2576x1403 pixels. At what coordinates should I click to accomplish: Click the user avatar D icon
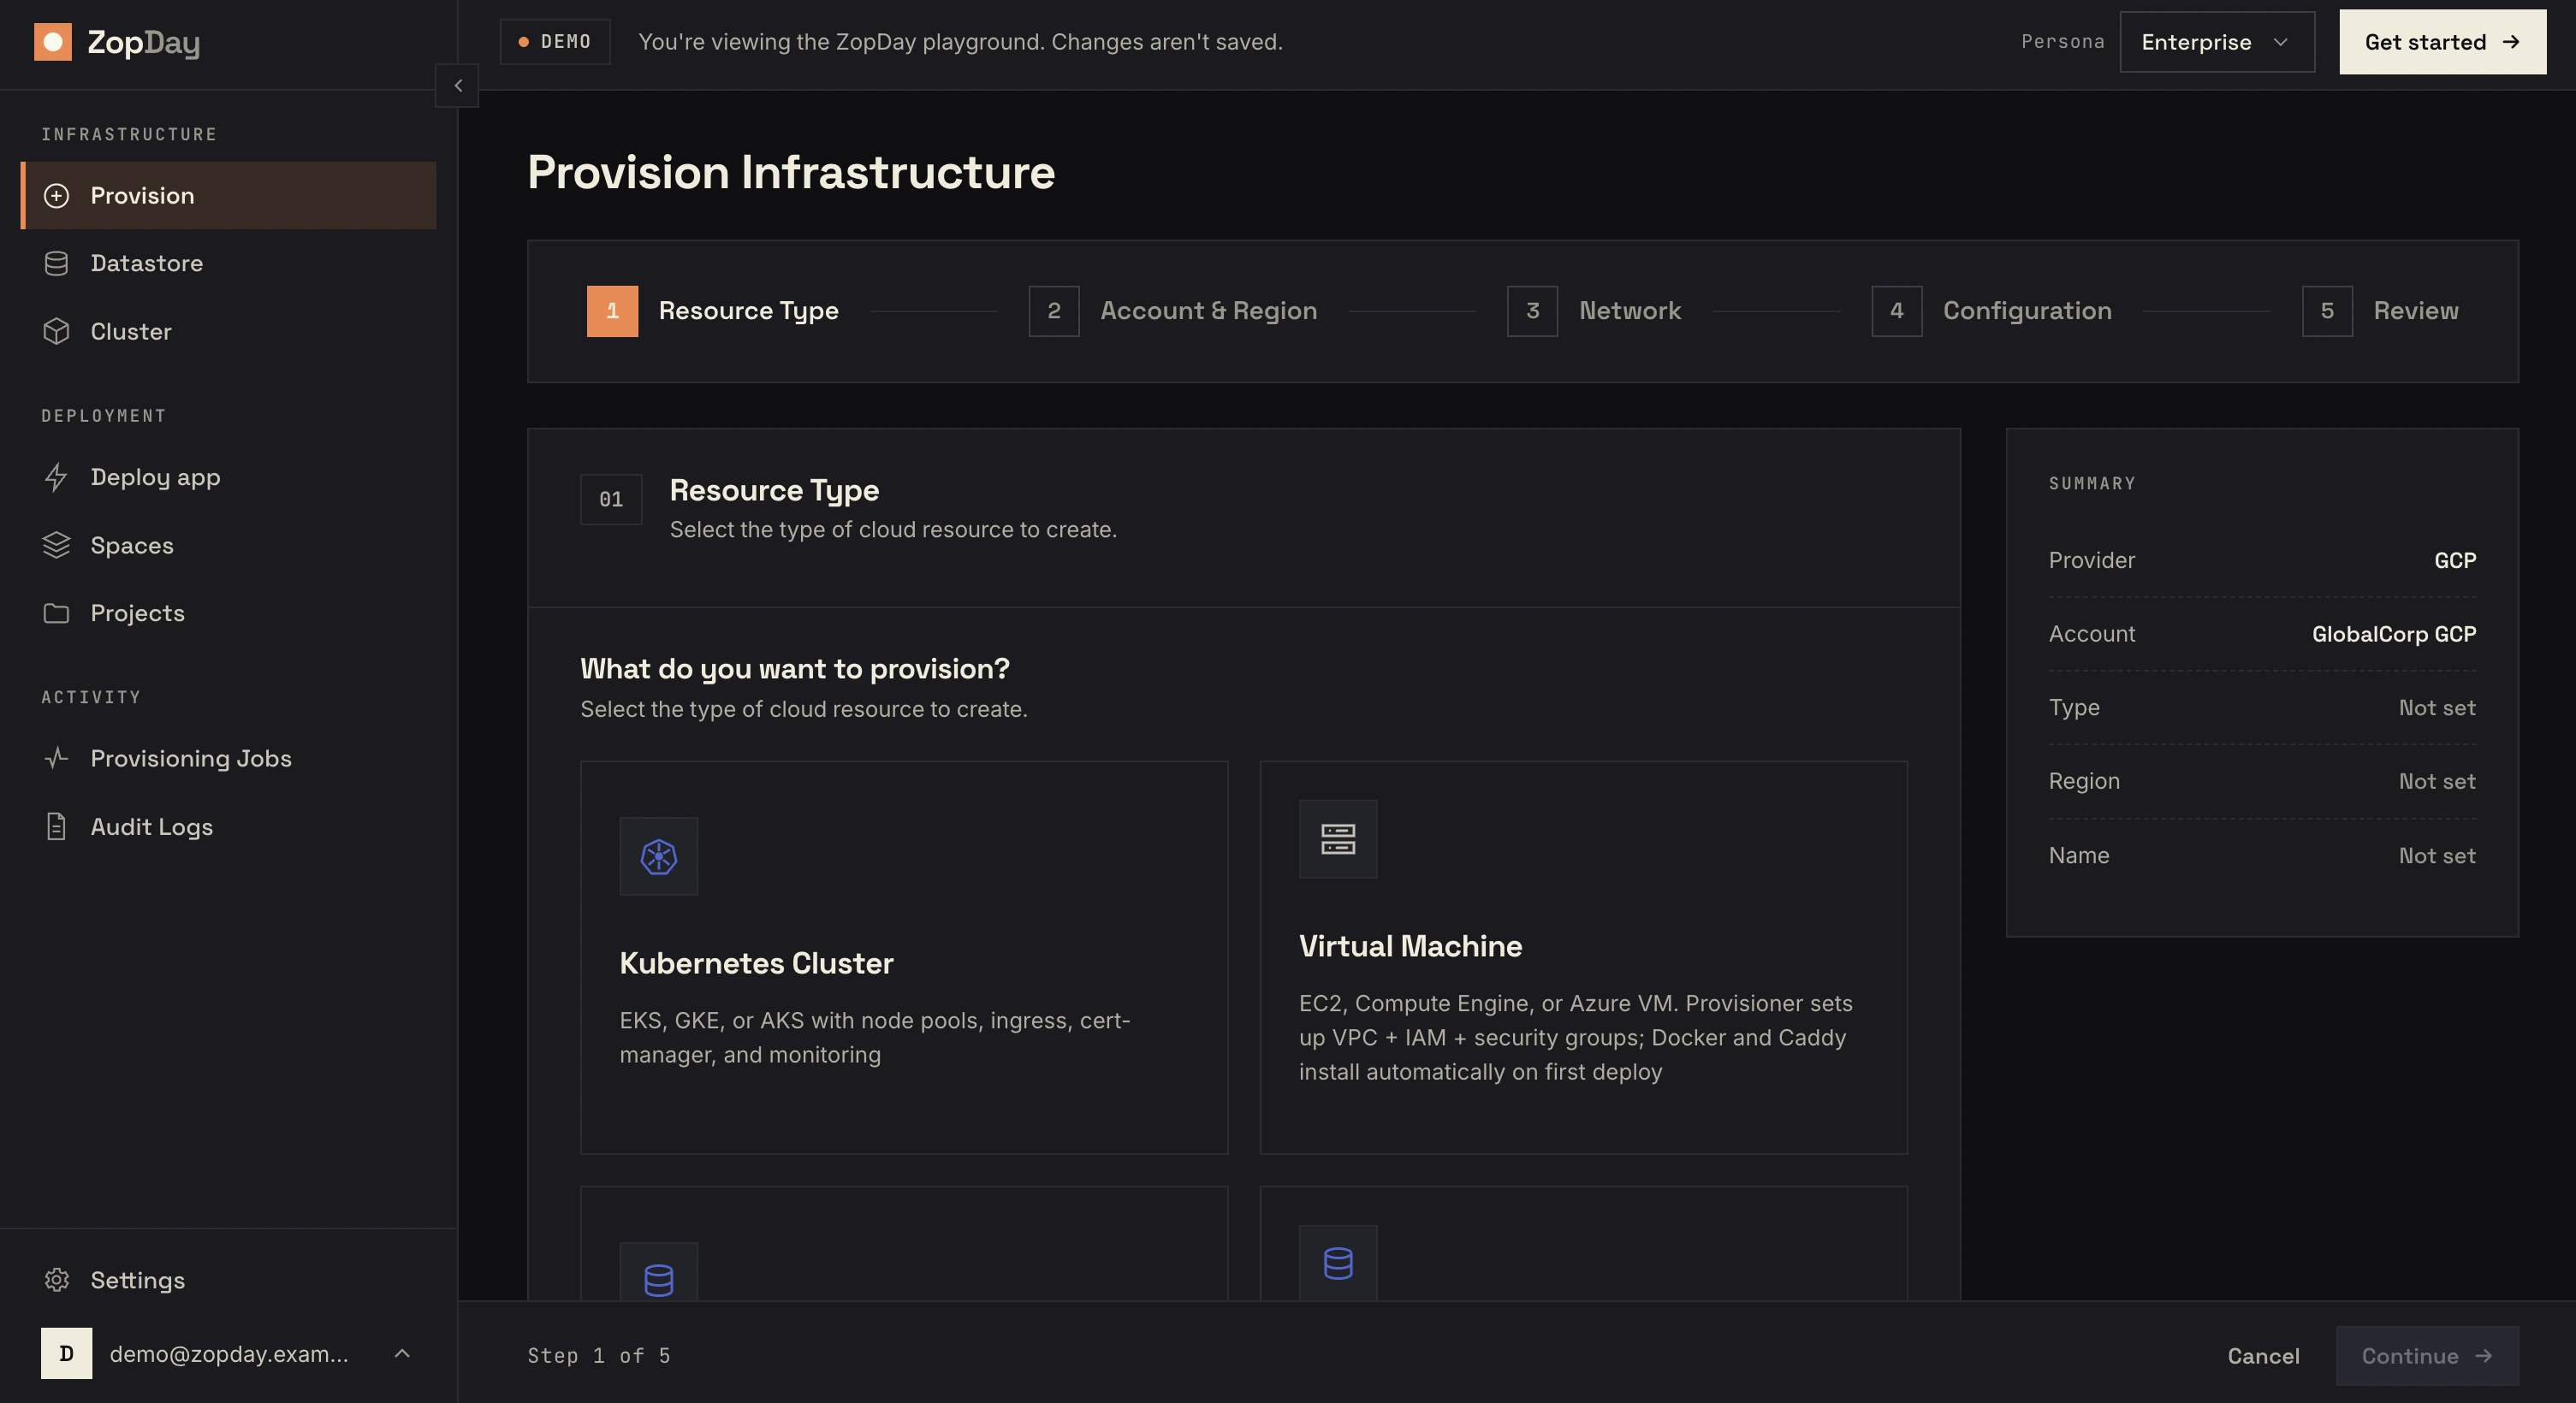pyautogui.click(x=66, y=1354)
